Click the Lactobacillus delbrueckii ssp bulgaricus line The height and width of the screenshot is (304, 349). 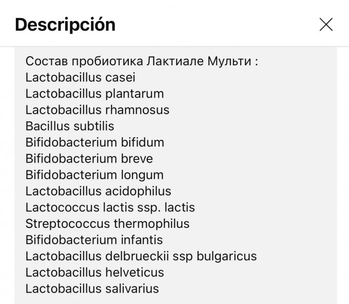coord(141,256)
